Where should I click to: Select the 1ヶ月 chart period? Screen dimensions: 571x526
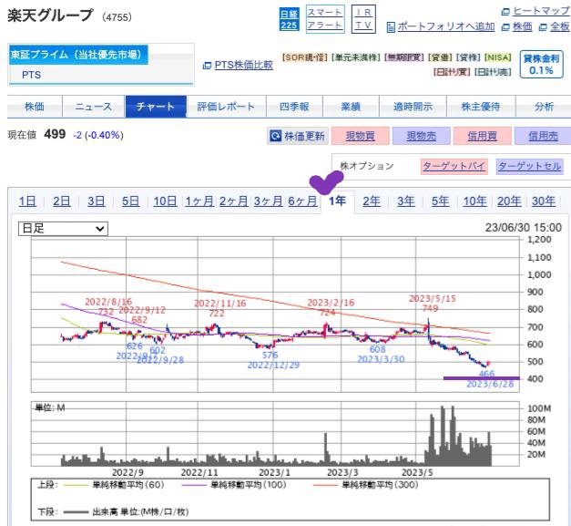point(199,201)
